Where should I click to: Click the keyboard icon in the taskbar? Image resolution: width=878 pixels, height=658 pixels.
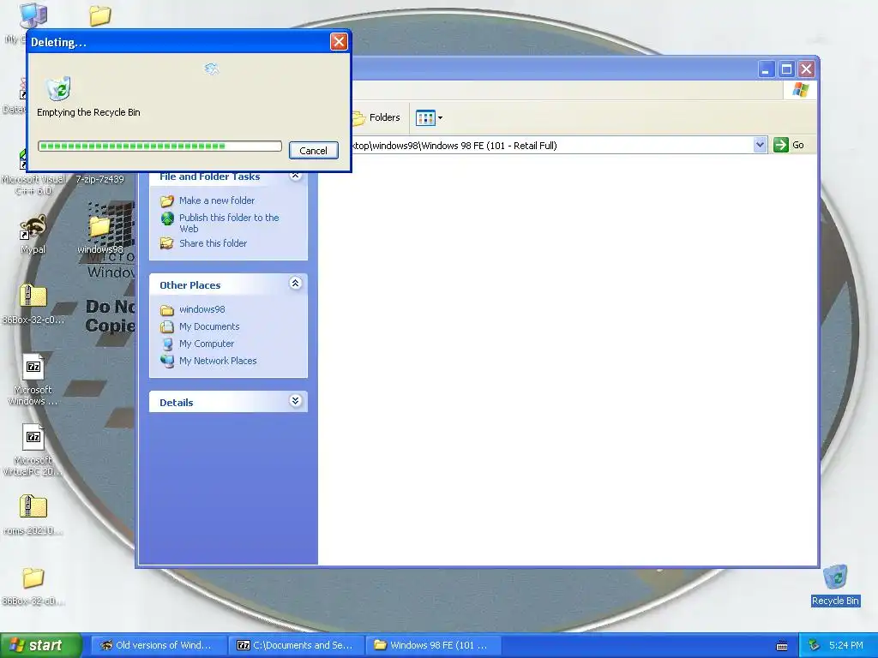(x=782, y=646)
